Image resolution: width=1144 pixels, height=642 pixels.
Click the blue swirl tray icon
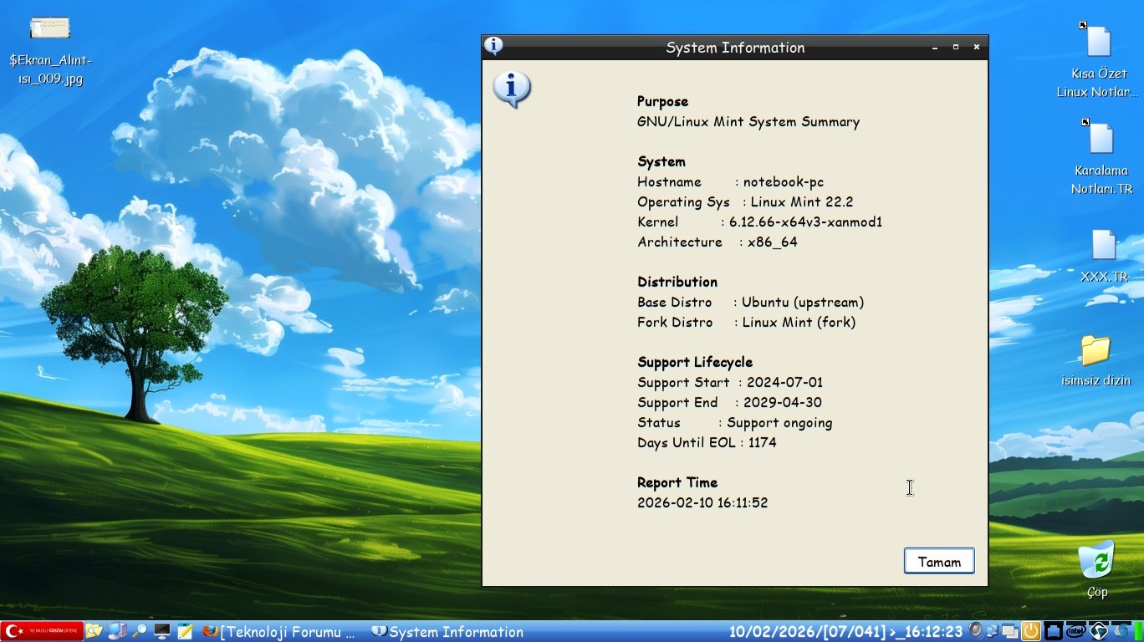[1121, 631]
